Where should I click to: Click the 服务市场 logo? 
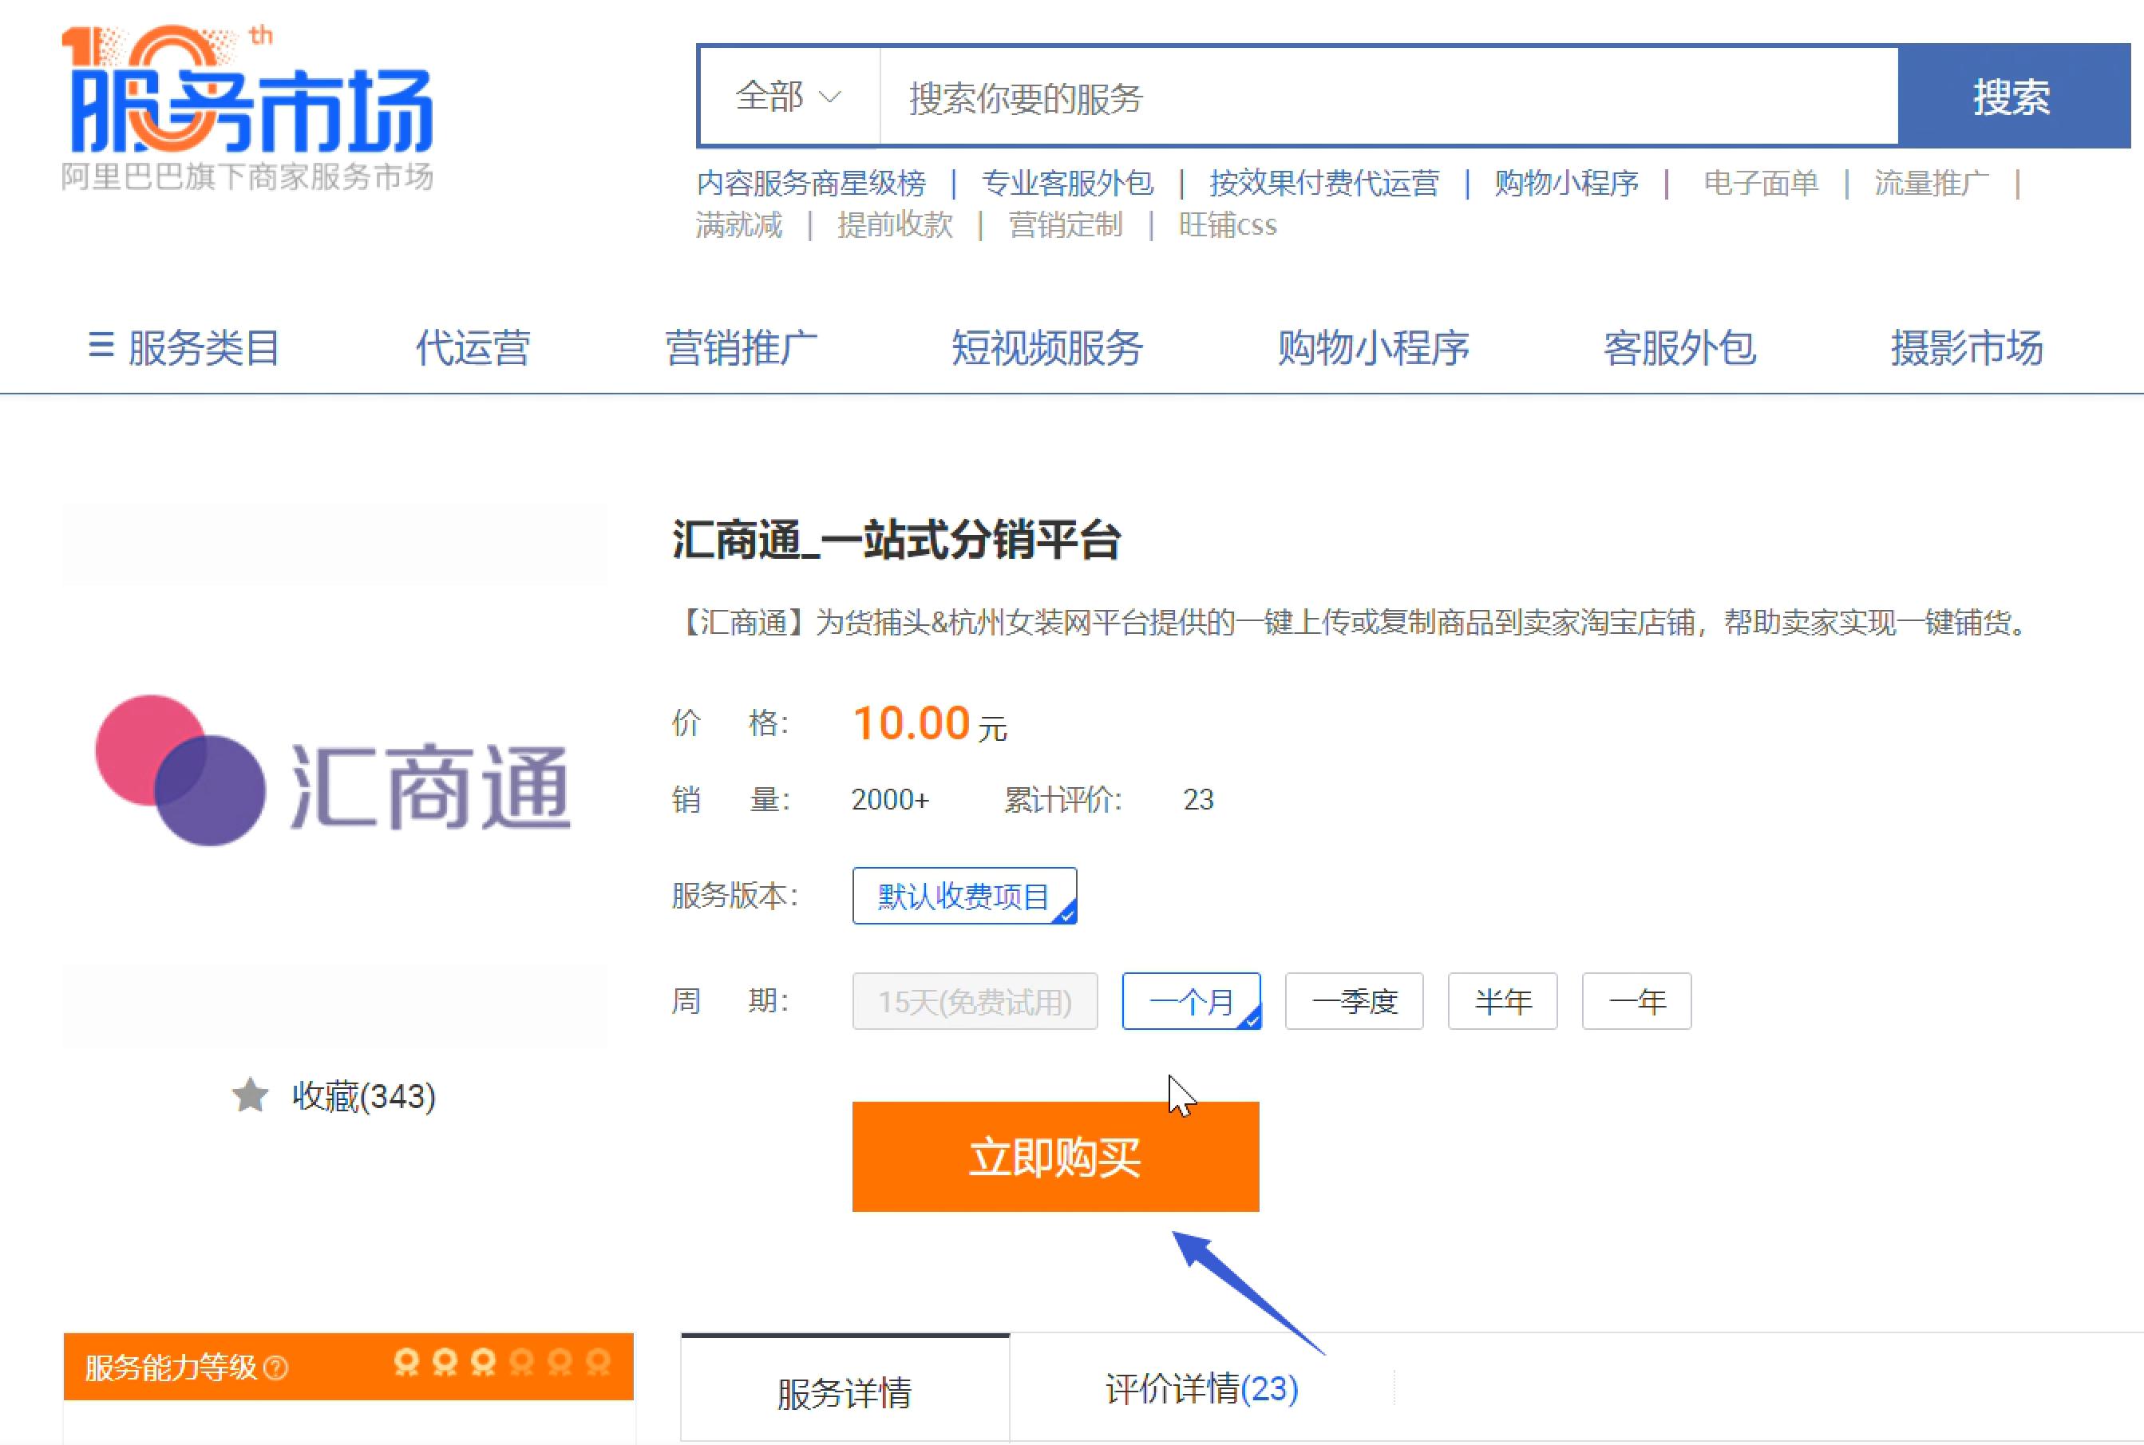[248, 89]
